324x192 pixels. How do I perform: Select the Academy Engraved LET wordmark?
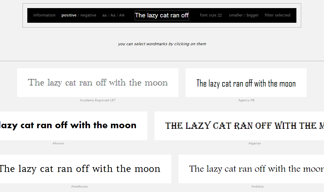tap(98, 83)
